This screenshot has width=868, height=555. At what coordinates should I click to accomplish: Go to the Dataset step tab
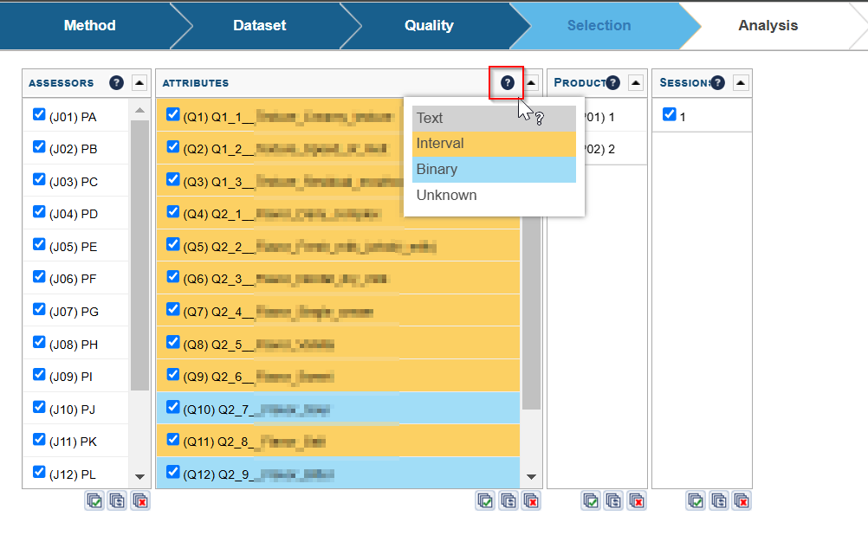tap(259, 25)
